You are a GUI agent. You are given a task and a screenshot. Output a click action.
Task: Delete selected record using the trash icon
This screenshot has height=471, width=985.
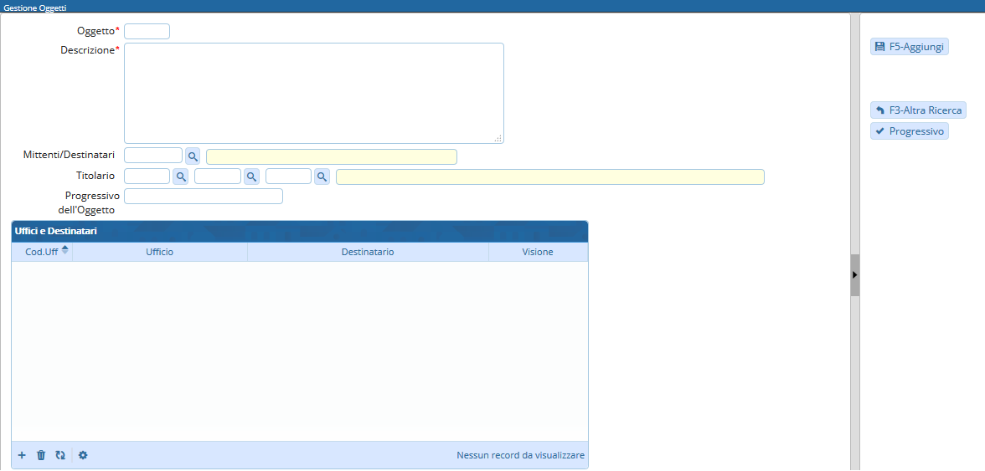(x=41, y=455)
